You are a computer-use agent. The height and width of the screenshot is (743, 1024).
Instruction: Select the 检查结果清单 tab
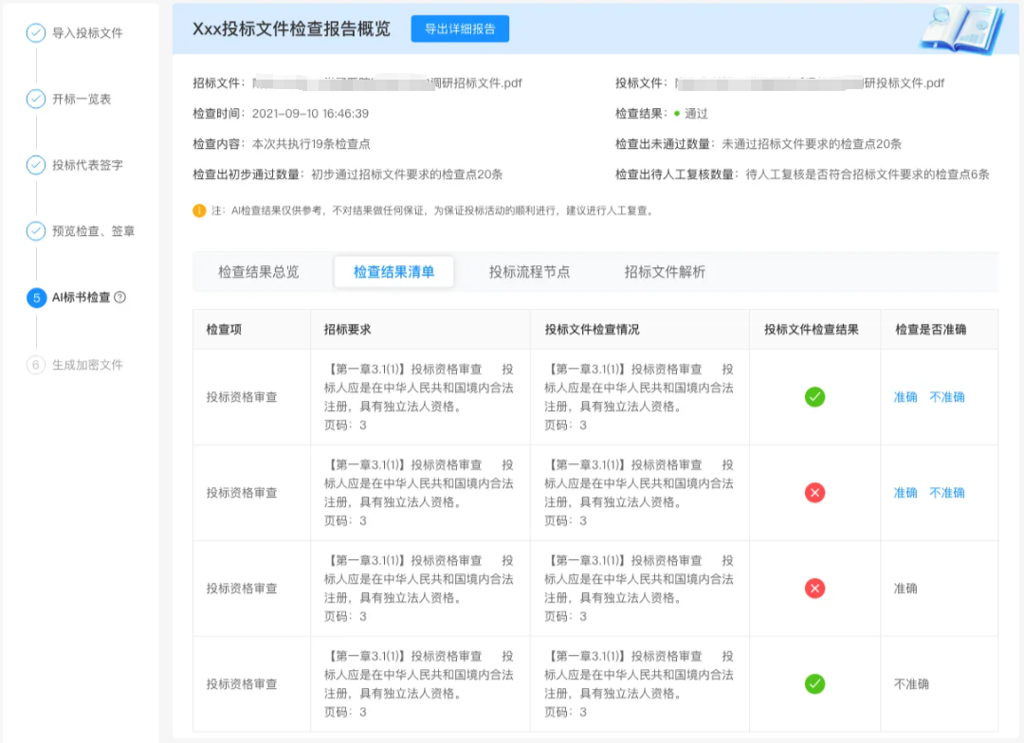point(393,272)
